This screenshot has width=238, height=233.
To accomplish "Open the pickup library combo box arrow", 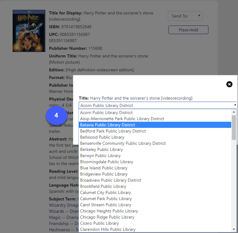I will 235,105.
